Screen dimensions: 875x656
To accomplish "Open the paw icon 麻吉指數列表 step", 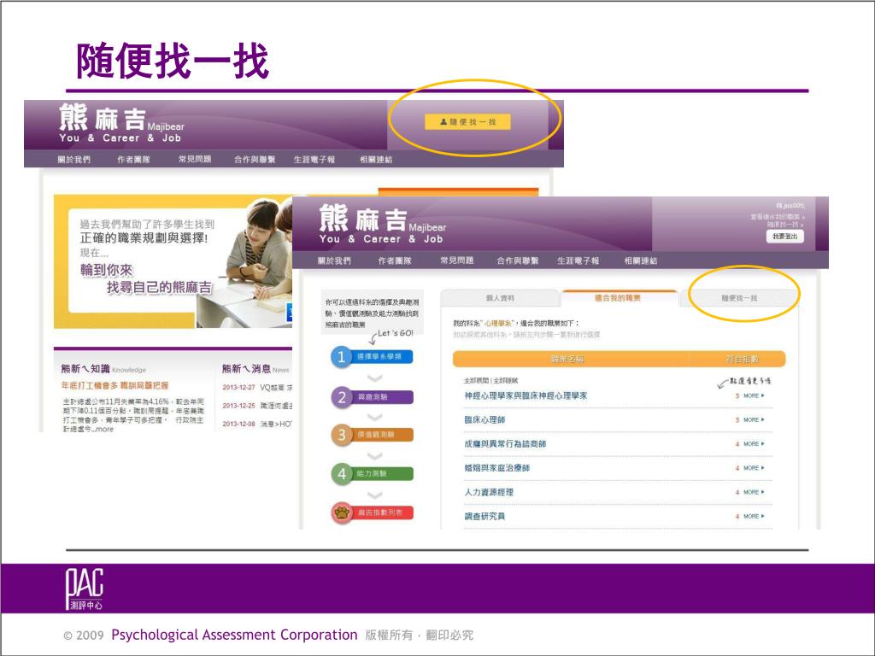I will point(372,512).
